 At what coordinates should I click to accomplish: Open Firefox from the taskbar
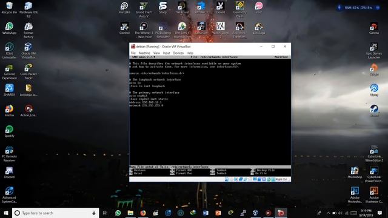pyautogui.click(x=143, y=213)
